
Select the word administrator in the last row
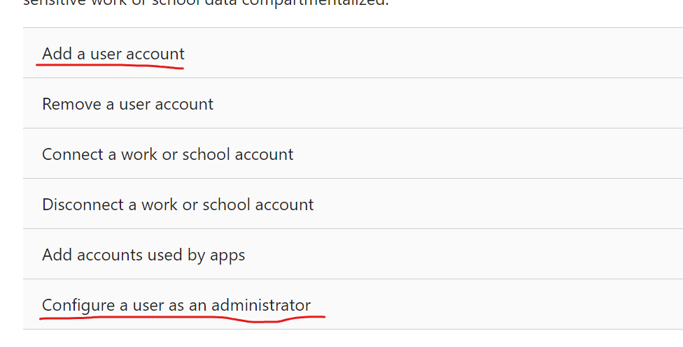[x=261, y=305]
